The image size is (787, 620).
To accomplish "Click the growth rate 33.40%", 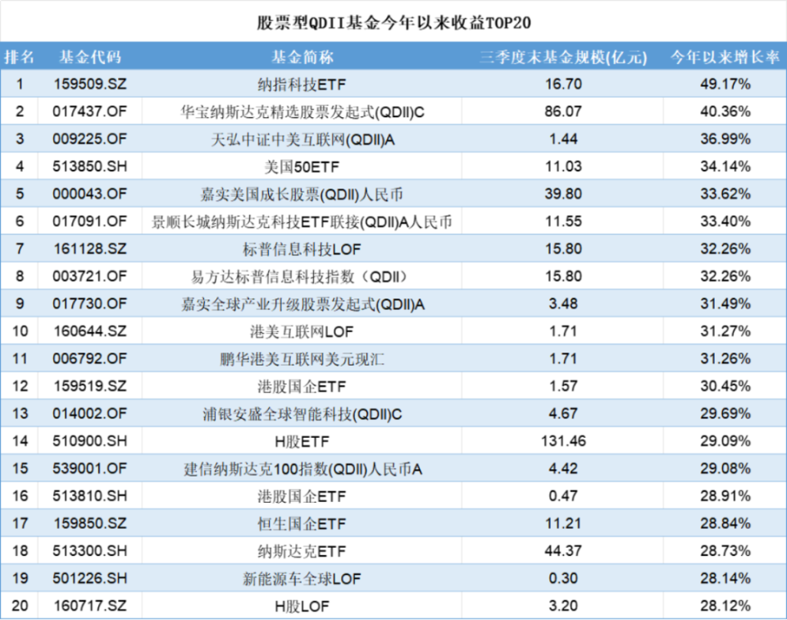I will [726, 221].
